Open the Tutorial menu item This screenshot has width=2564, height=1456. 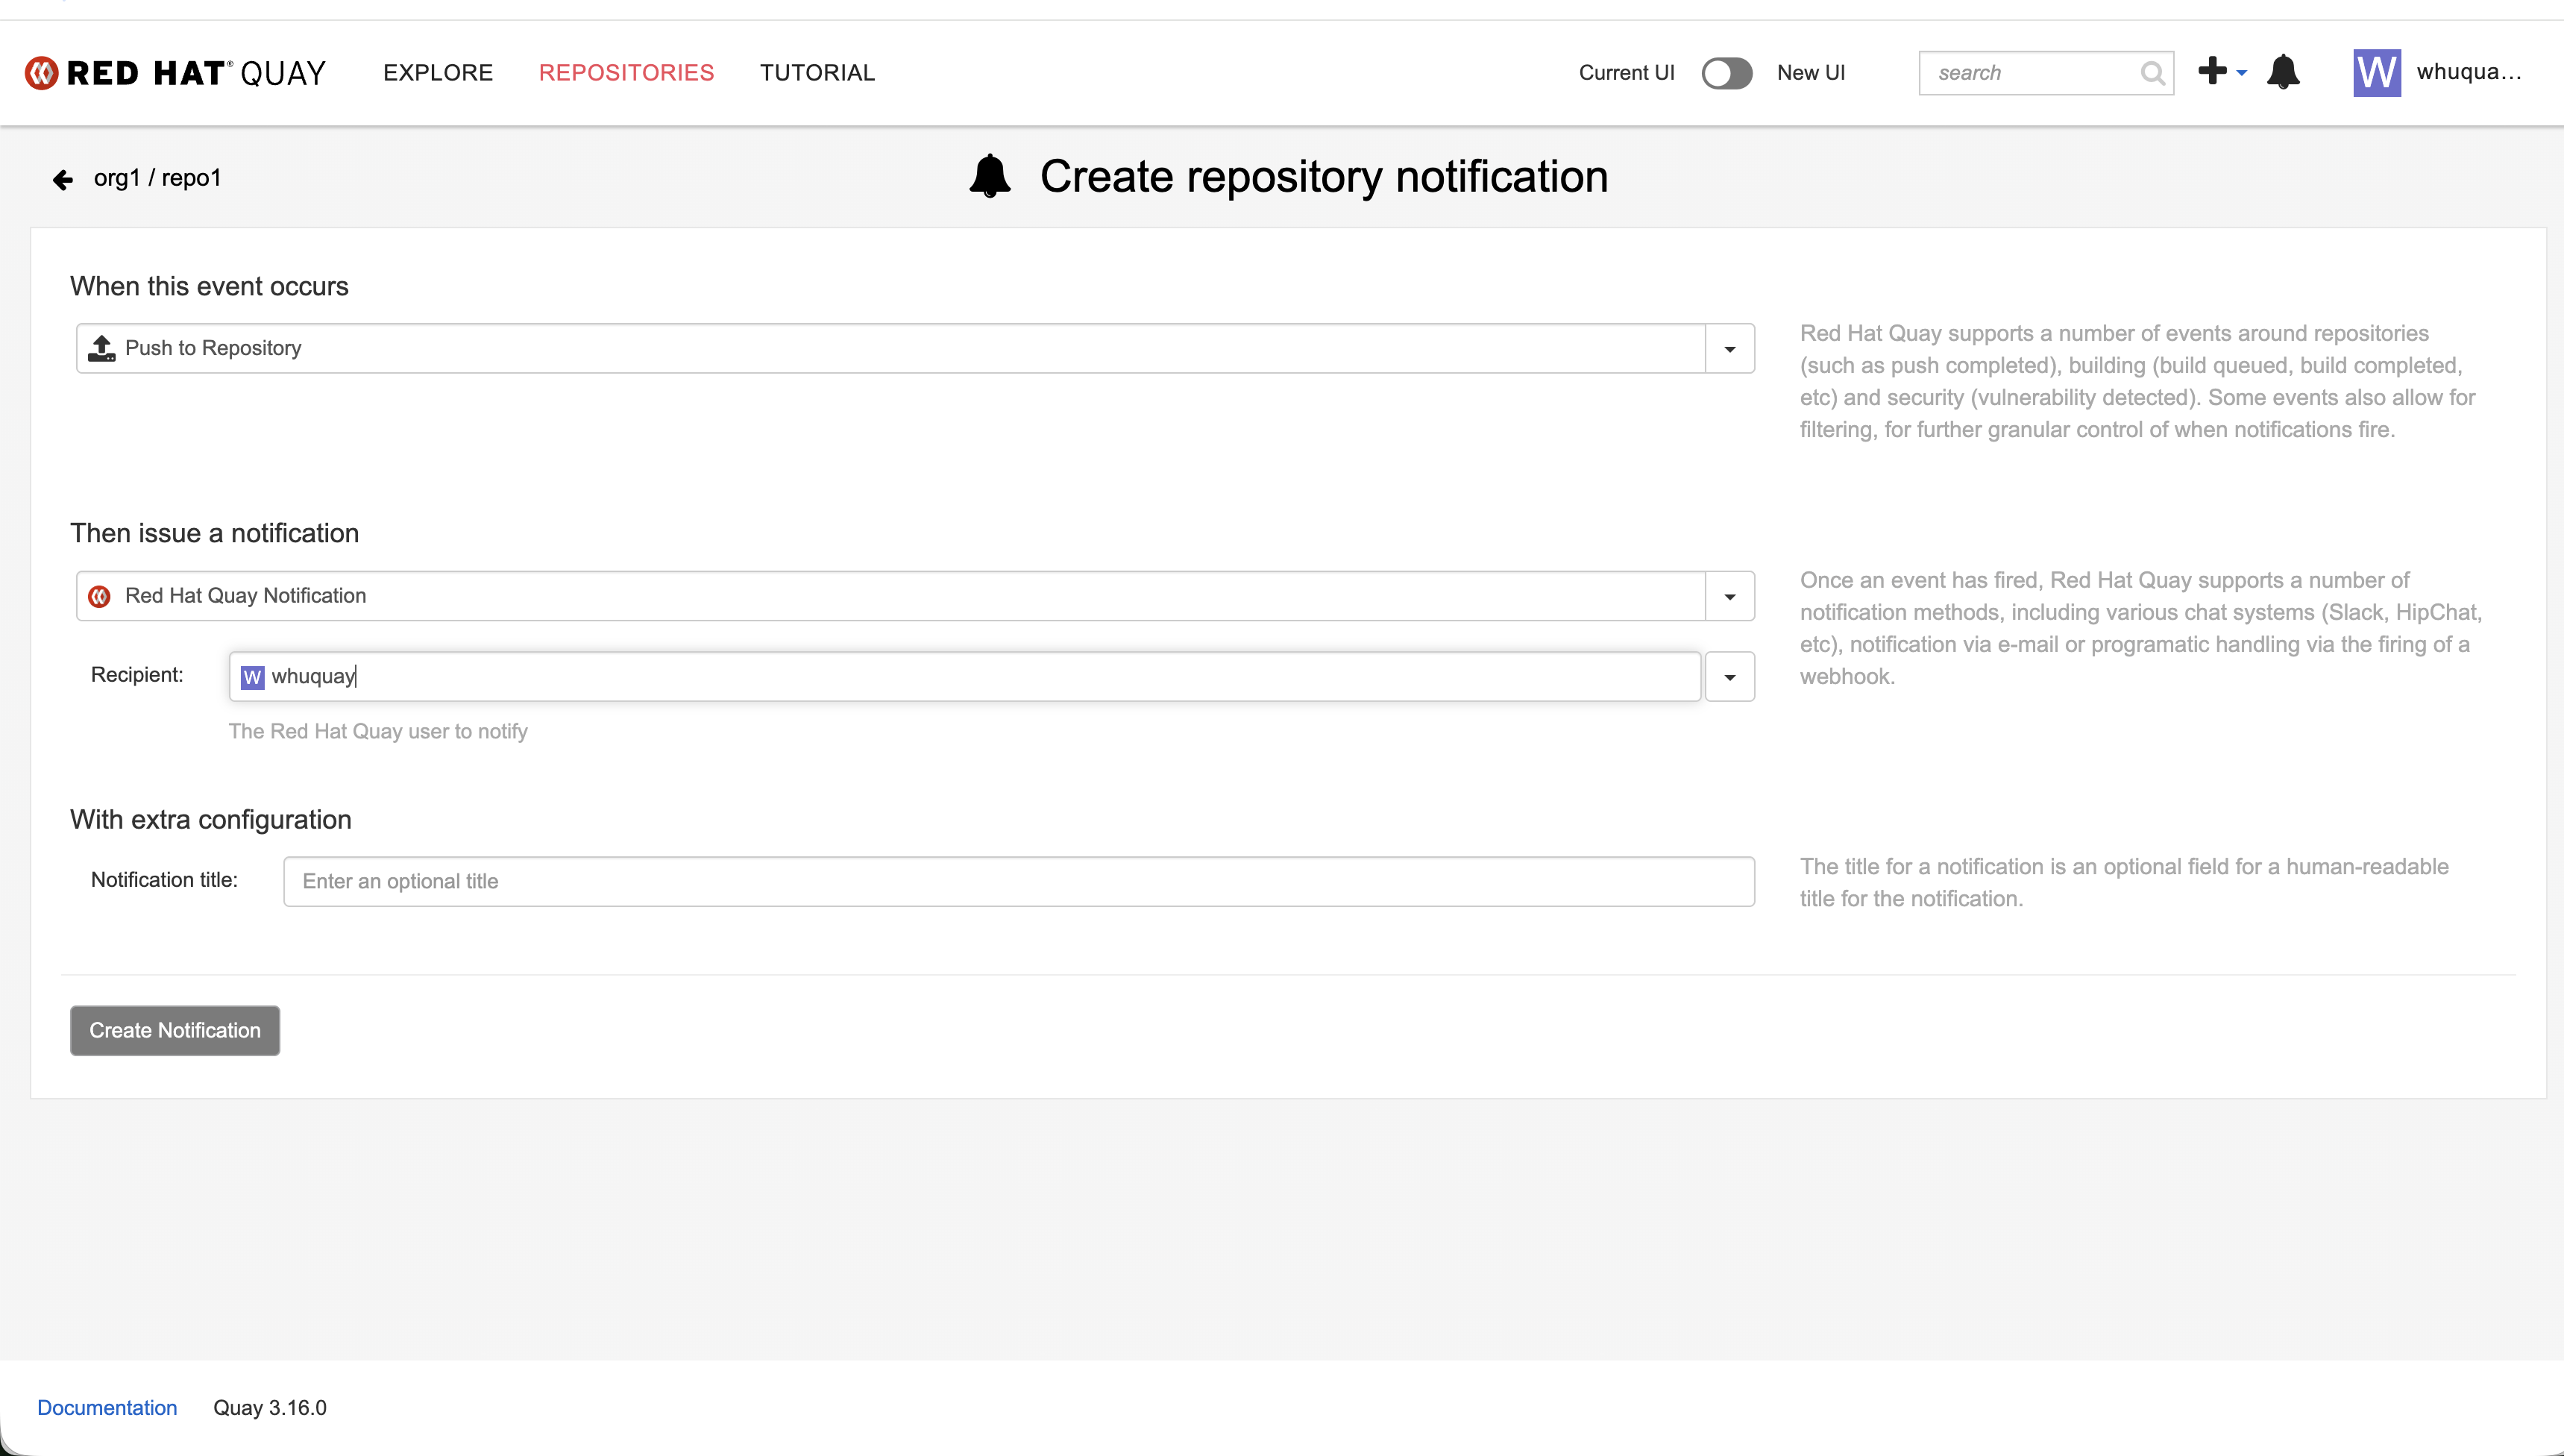click(817, 73)
